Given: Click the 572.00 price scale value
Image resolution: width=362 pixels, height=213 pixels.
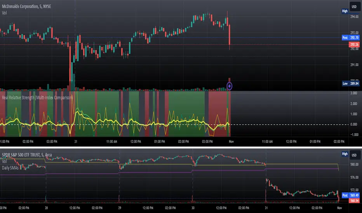Looking at the screenshot, I should click(354, 190).
